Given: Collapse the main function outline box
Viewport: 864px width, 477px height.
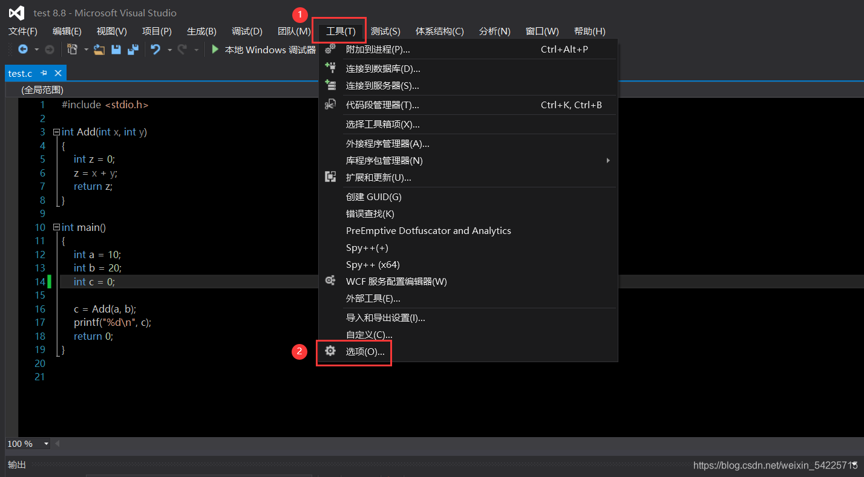Looking at the screenshot, I should pos(57,227).
